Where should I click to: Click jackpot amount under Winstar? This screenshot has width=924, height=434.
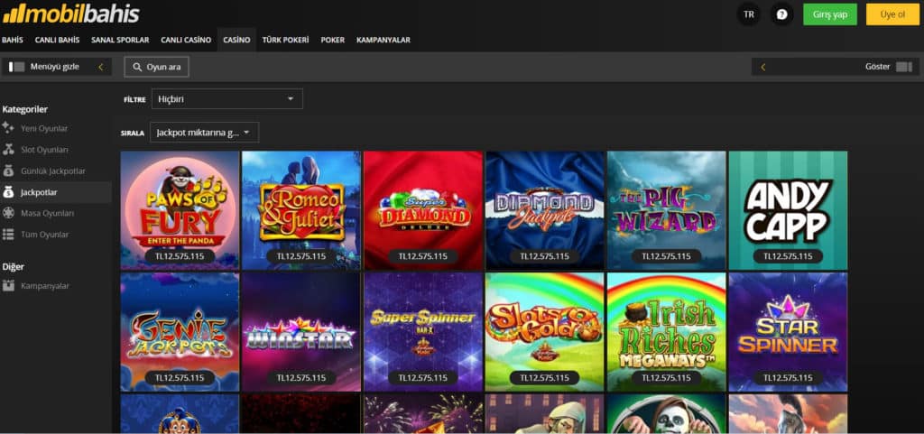301,377
